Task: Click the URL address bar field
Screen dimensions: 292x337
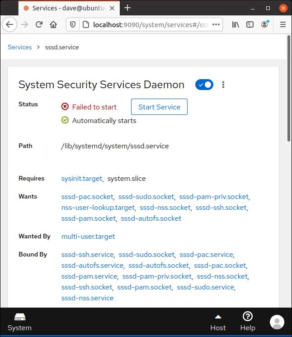Action: (149, 25)
